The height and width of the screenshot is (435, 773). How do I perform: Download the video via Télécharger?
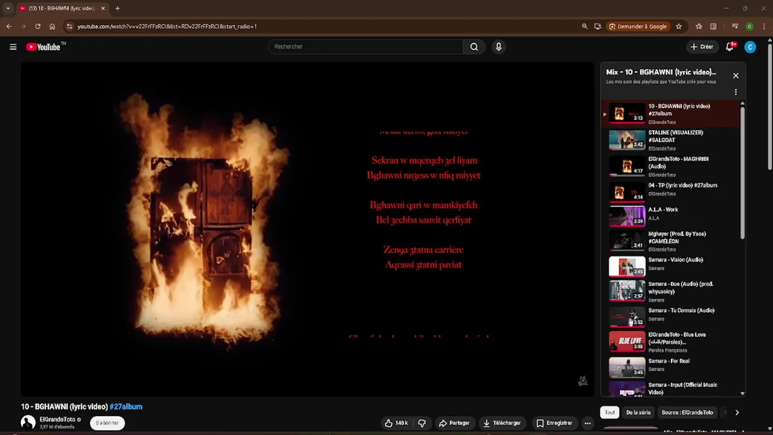coord(502,423)
